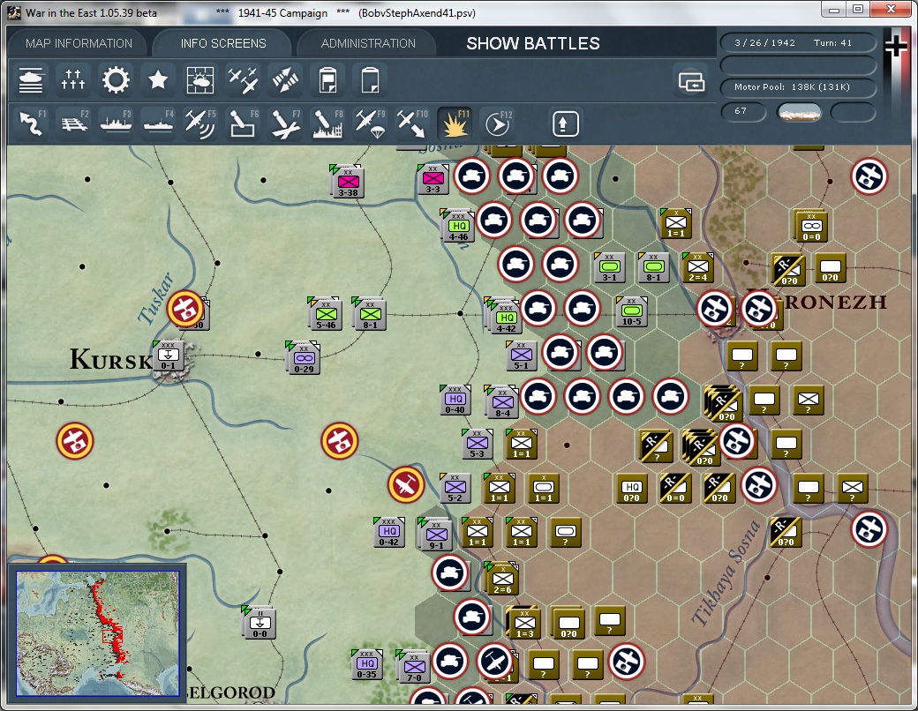
Task: Select the 0-1 unit at Kursk
Action: (x=168, y=355)
